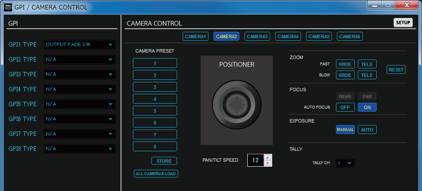Open the GPI1 TYPE dropdown
Screen dimensions: 422x191
pyautogui.click(x=80, y=45)
